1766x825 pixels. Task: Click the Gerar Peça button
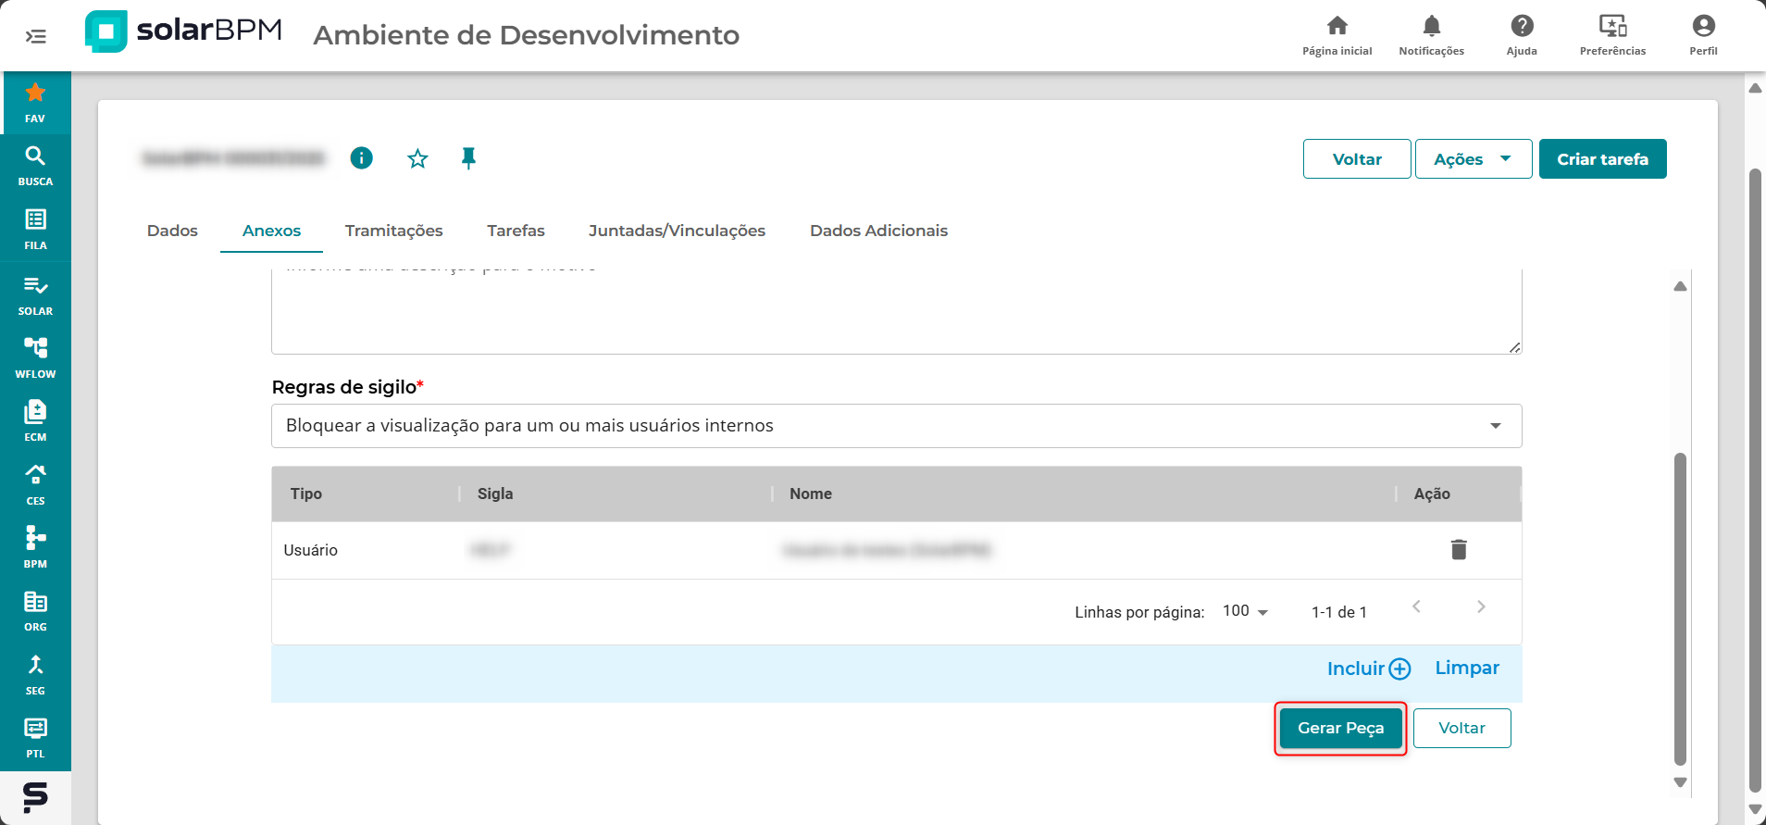tap(1340, 729)
